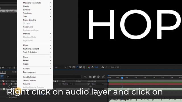Collapse layer 1 with its twirl arrow
Screen dimensions: 182x102
click(x=1, y=84)
